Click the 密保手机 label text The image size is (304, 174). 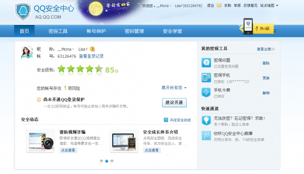[222, 75]
